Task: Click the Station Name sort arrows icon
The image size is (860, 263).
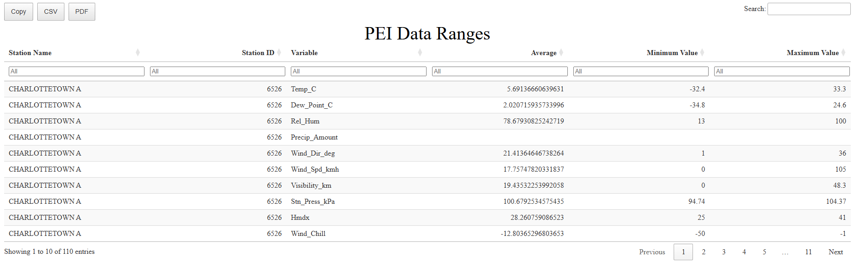Action: coord(138,53)
